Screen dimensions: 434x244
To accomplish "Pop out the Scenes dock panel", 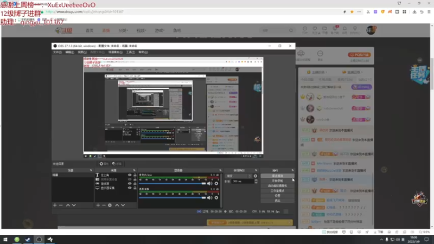I will [91, 170].
